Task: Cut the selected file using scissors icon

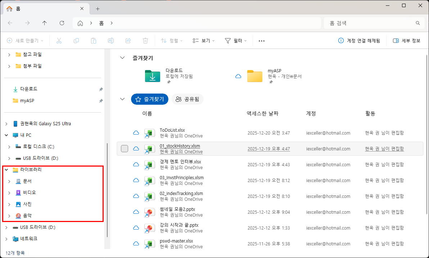Action: coord(59,40)
